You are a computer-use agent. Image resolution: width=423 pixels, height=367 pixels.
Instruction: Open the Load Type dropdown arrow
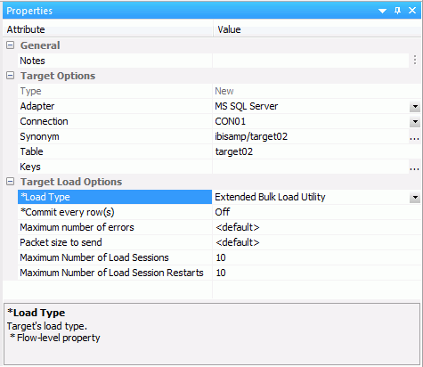click(415, 198)
